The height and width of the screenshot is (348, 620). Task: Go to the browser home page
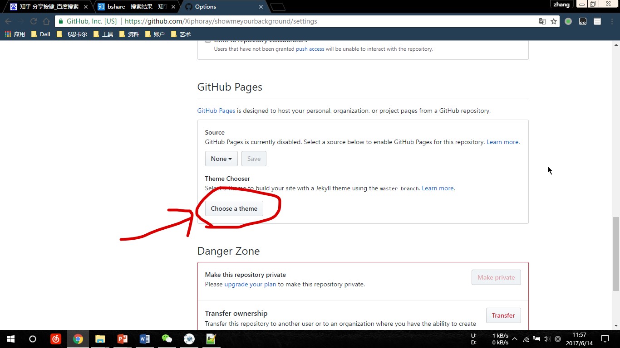click(46, 21)
